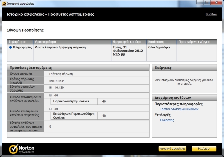Open the Βοήθεια help link

click(211, 15)
